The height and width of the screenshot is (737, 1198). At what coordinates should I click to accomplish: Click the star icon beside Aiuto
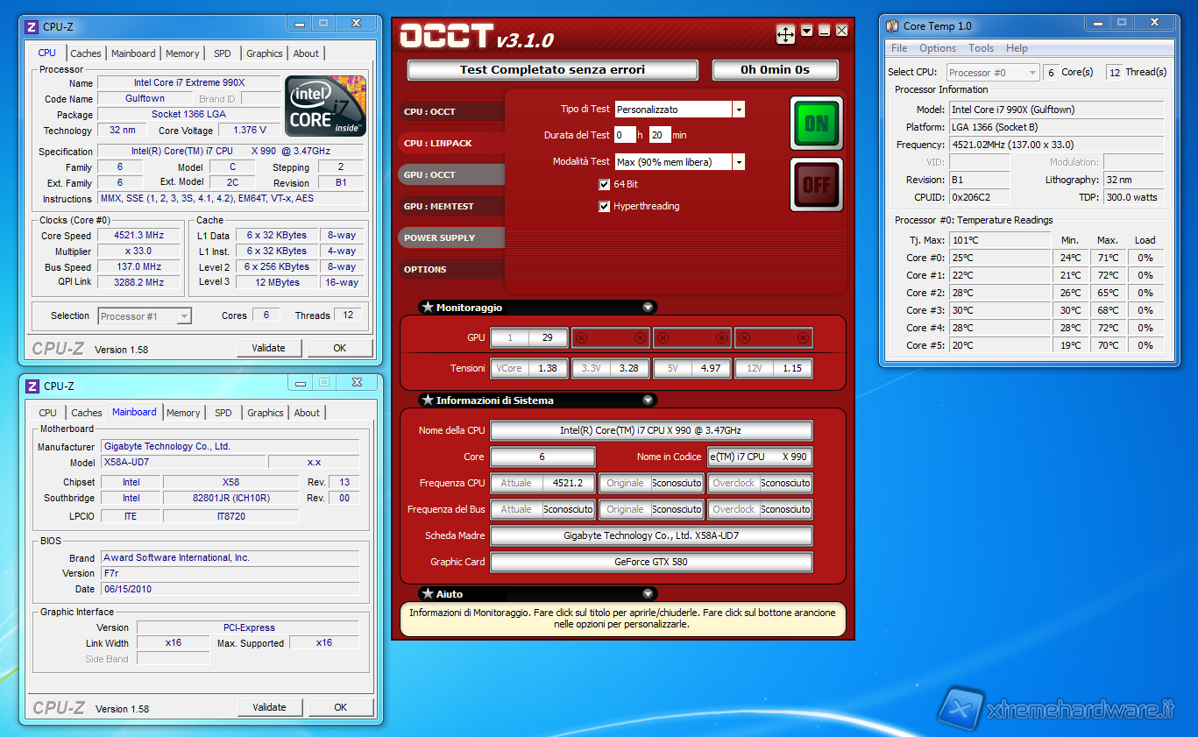[428, 594]
